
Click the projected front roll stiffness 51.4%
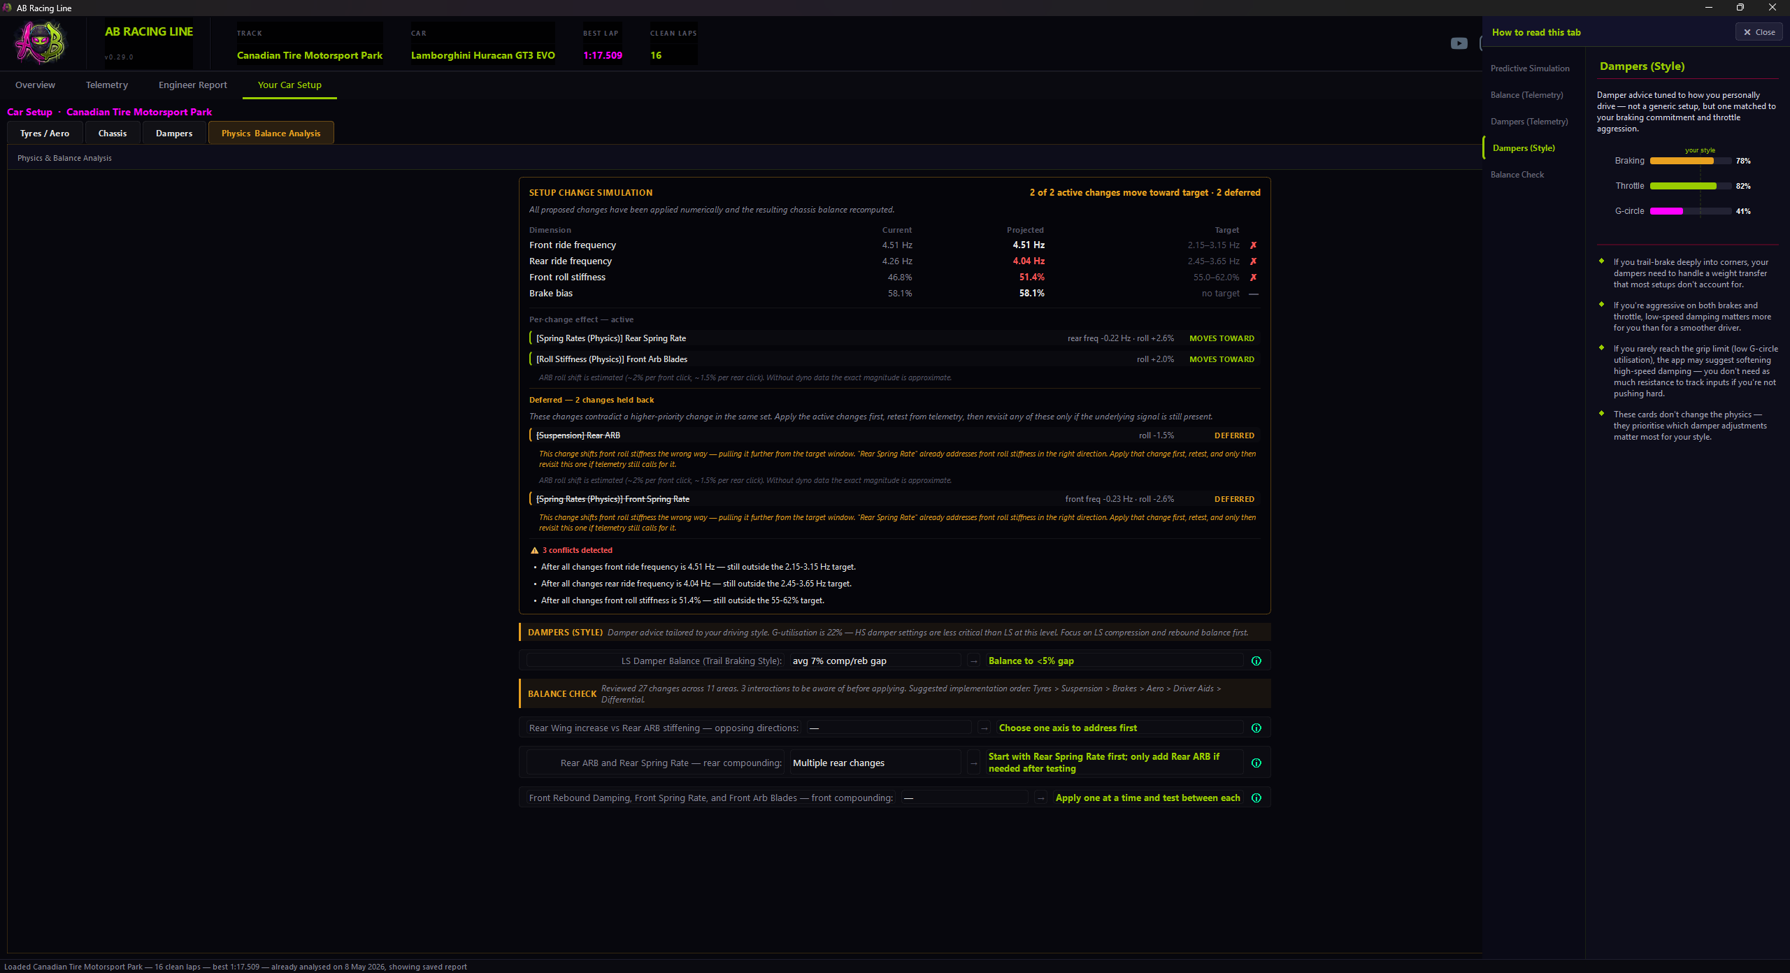(x=1031, y=277)
